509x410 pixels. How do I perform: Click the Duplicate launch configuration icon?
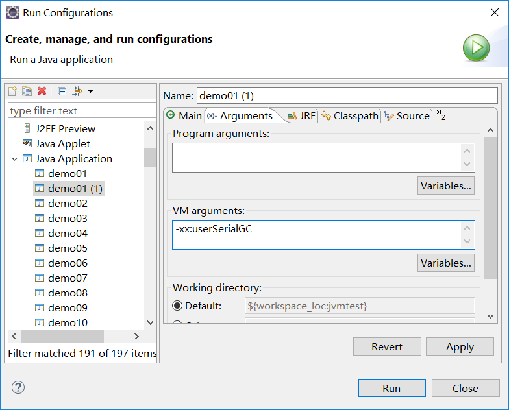(27, 91)
